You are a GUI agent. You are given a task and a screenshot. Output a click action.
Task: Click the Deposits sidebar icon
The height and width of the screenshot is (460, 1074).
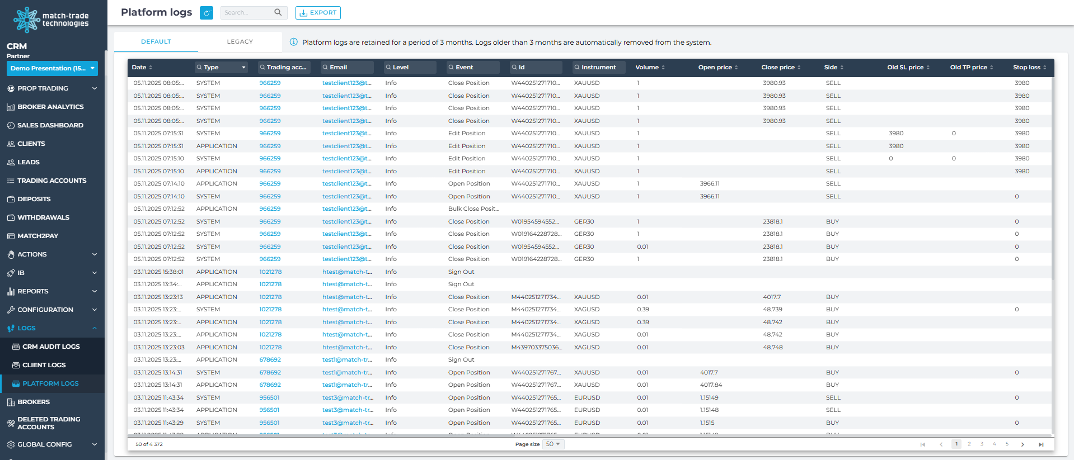pyautogui.click(x=11, y=199)
